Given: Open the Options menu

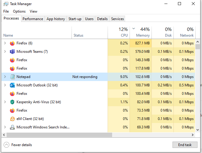Looking at the screenshot, I should tap(19, 11).
